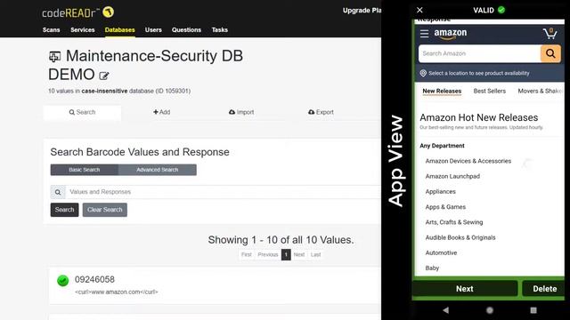Close the app view response screen

coord(419,10)
